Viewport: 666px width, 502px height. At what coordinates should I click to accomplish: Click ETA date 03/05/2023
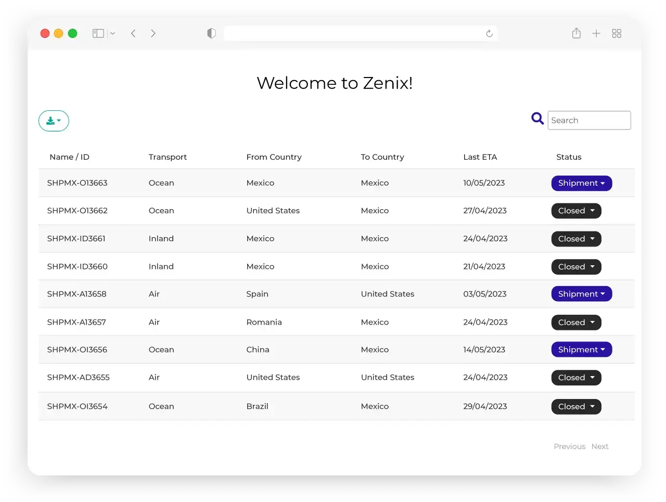485,294
